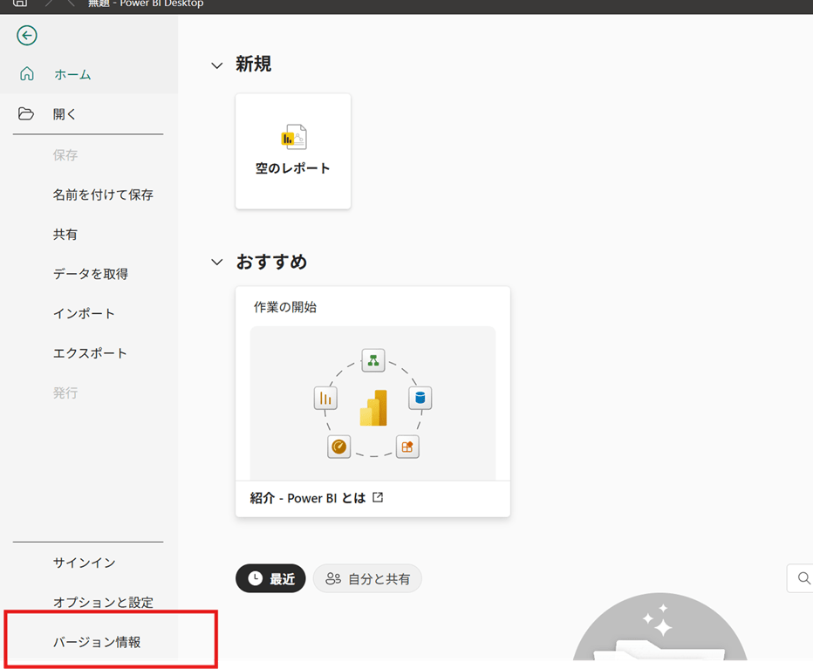Click the 新規 section heading
The height and width of the screenshot is (669, 813).
[x=254, y=65]
